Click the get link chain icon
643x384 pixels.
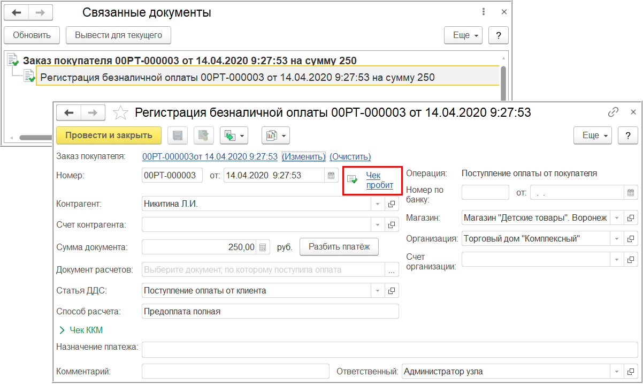[x=613, y=112]
